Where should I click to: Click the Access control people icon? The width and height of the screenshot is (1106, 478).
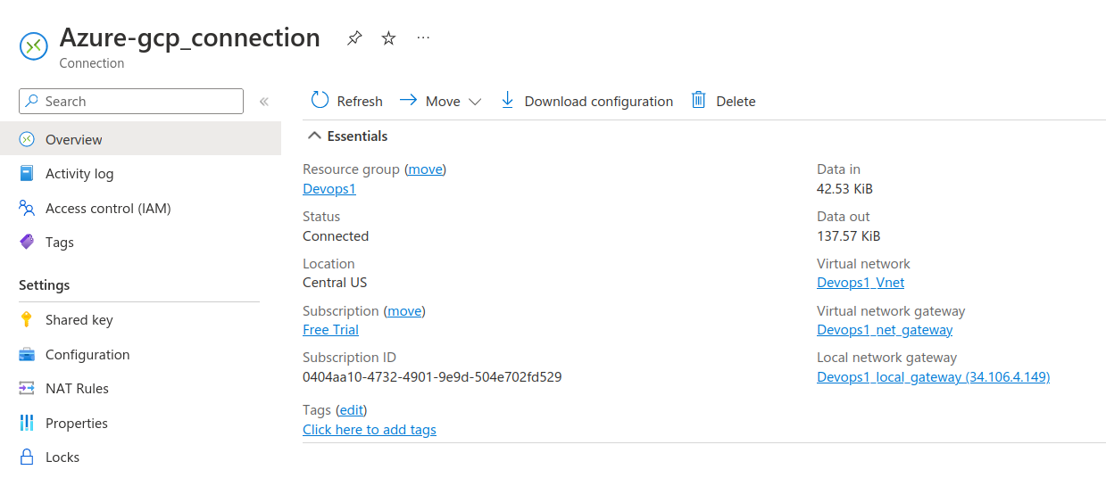27,208
